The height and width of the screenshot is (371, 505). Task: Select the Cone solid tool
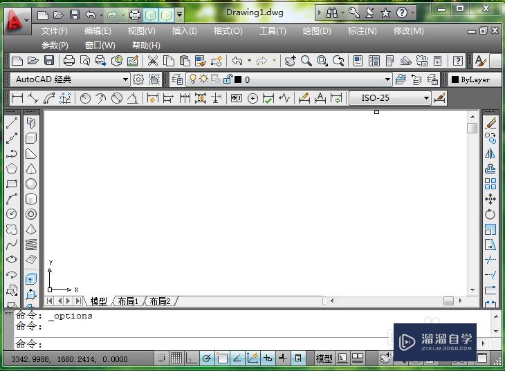(x=31, y=169)
